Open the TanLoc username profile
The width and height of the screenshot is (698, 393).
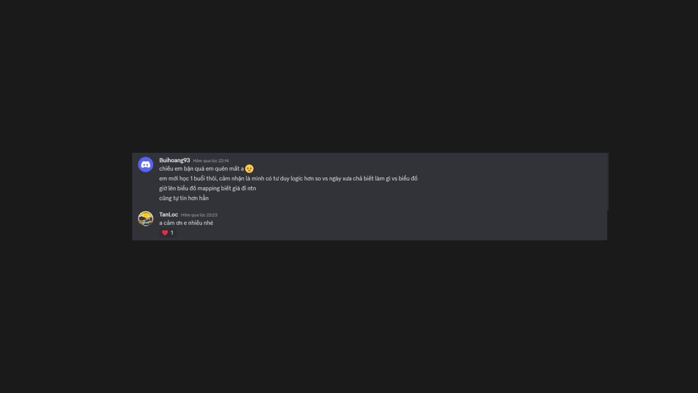[x=168, y=215]
